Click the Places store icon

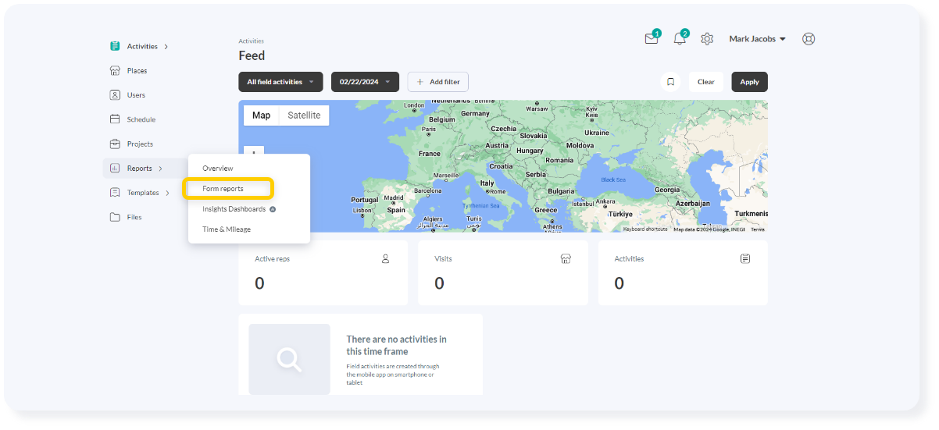[x=115, y=70]
